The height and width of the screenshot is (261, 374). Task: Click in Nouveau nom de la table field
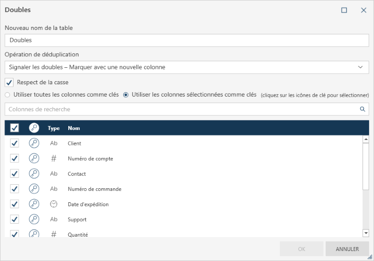tap(187, 40)
